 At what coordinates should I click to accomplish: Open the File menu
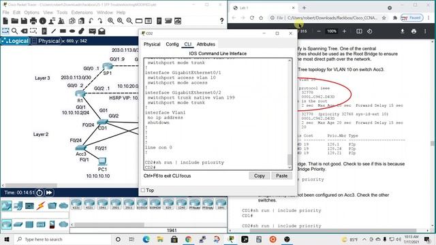tap(5, 12)
